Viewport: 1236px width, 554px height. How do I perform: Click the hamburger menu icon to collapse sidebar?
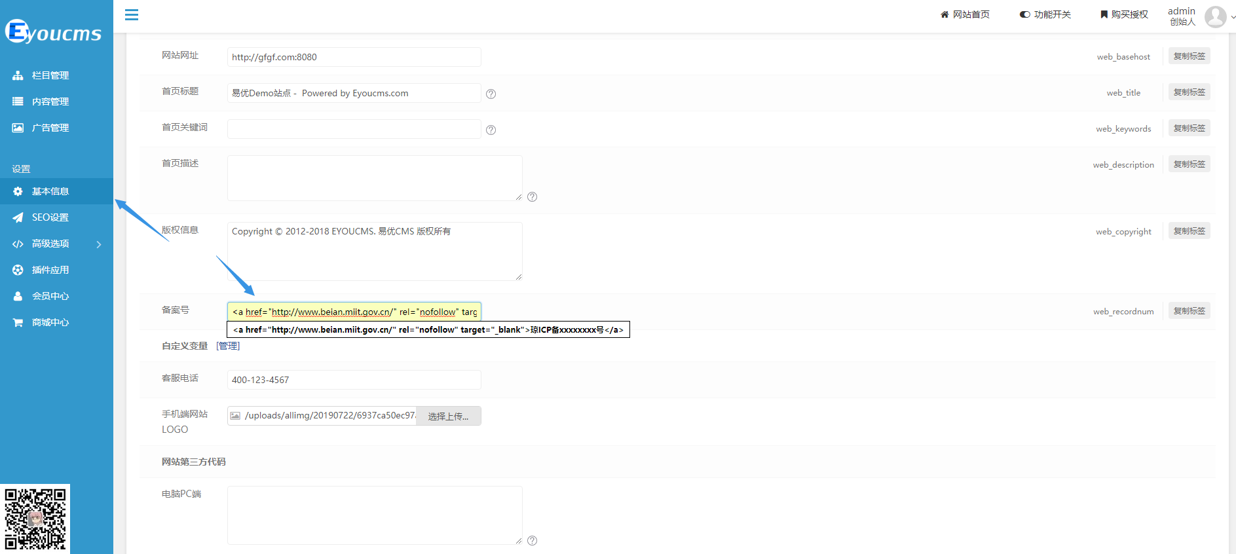tap(132, 14)
